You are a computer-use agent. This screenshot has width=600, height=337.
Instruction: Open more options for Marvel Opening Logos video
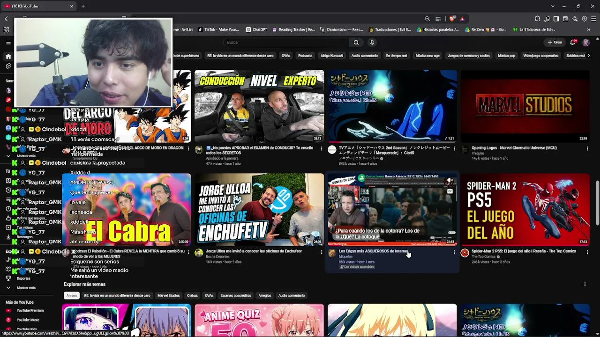[587, 149]
